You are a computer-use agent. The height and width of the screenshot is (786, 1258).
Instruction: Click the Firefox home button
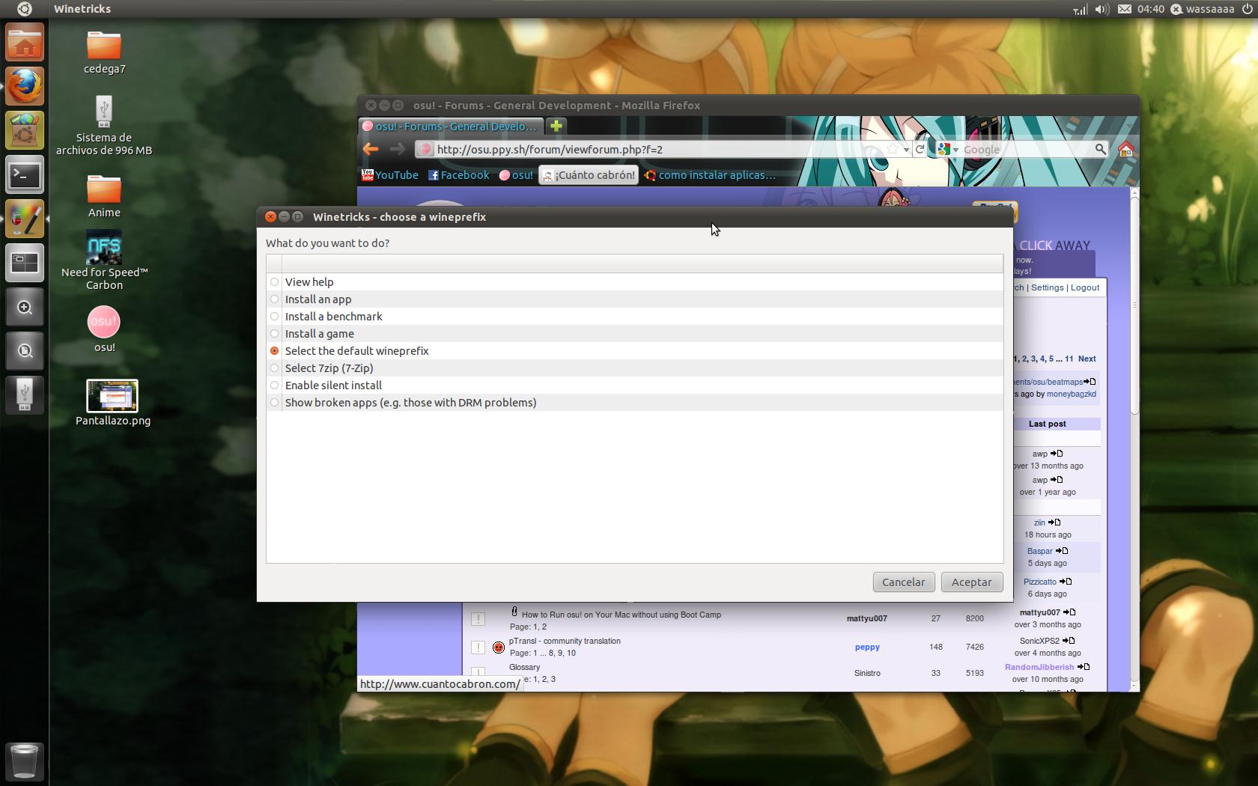[x=1125, y=149]
